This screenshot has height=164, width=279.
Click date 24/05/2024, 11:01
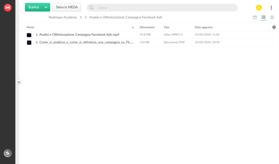pos(207,35)
